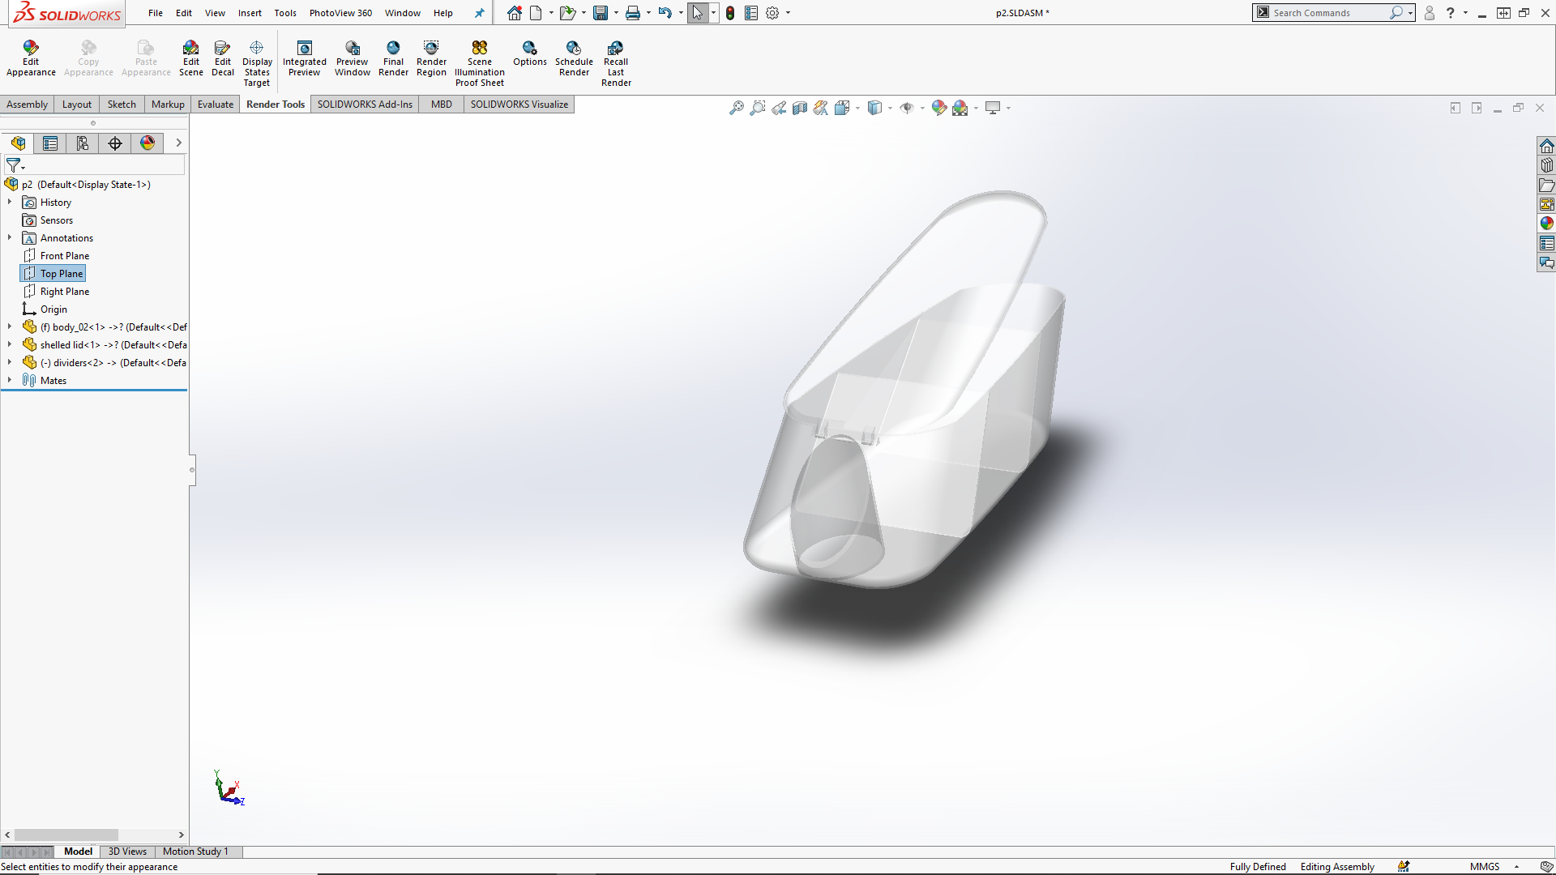The width and height of the screenshot is (1556, 875).
Task: Launch Final Render
Action: (393, 58)
